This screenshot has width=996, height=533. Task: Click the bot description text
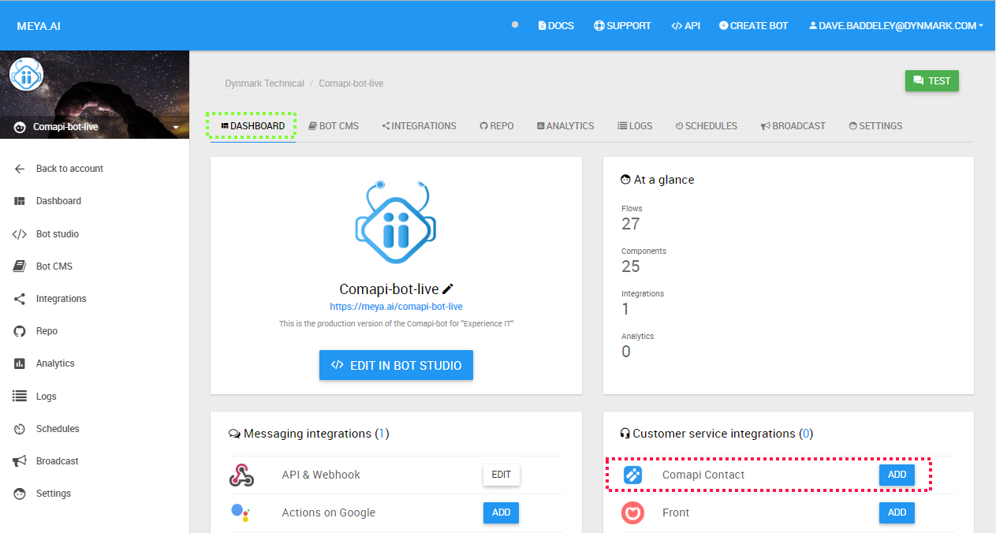(x=396, y=324)
